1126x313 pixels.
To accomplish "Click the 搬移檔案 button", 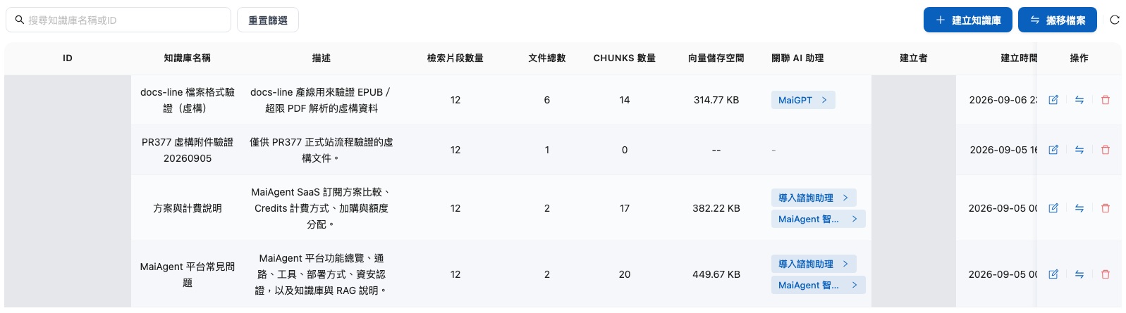I will 1058,20.
